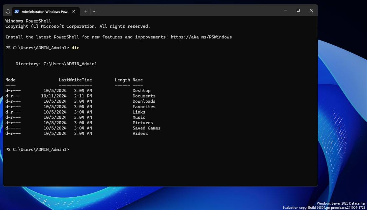Click the 'd-----' mode of Saved Games
This screenshot has height=210, width=367.
(13, 128)
